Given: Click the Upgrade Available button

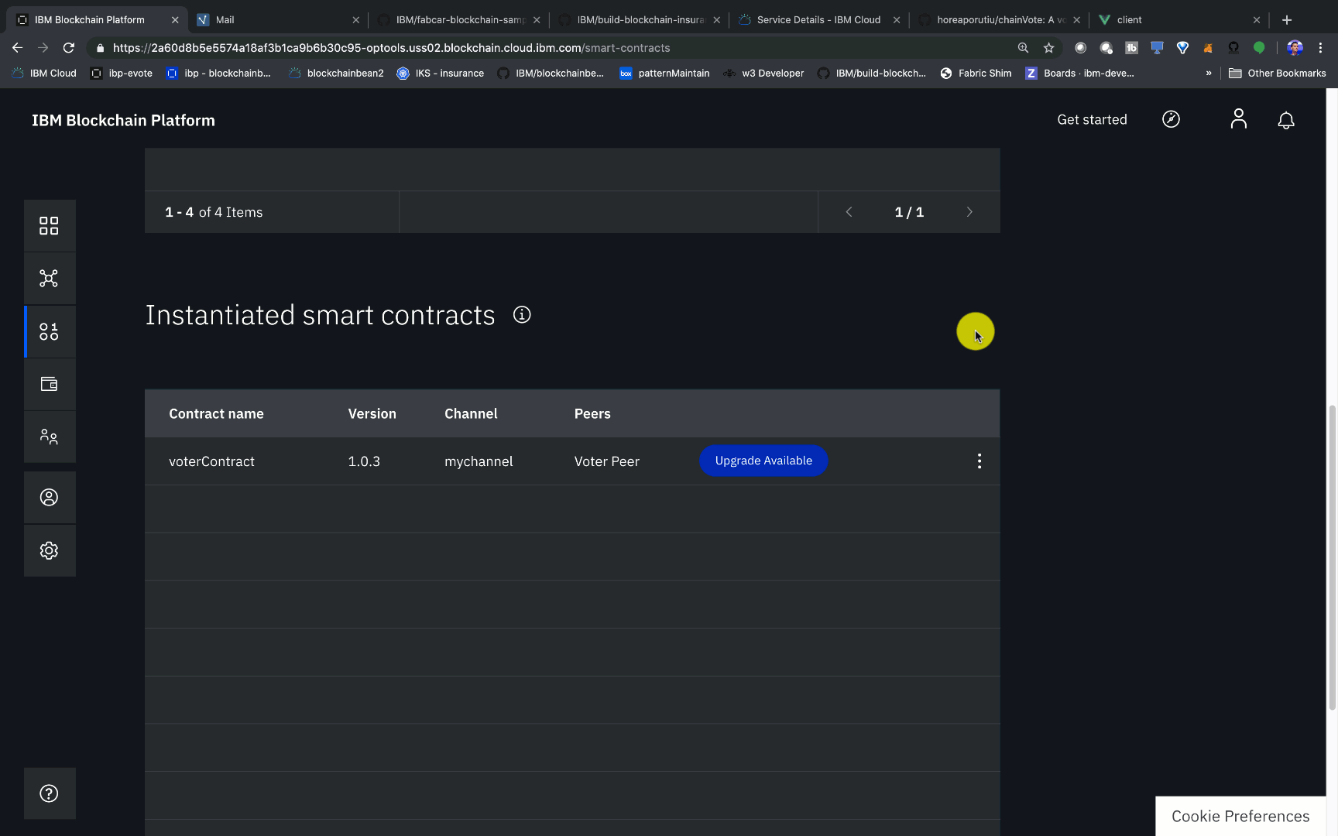Looking at the screenshot, I should coord(763,461).
